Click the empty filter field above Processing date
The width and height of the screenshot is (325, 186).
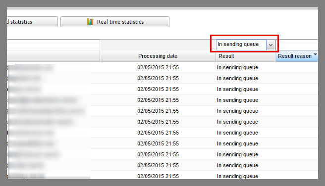[158, 45]
